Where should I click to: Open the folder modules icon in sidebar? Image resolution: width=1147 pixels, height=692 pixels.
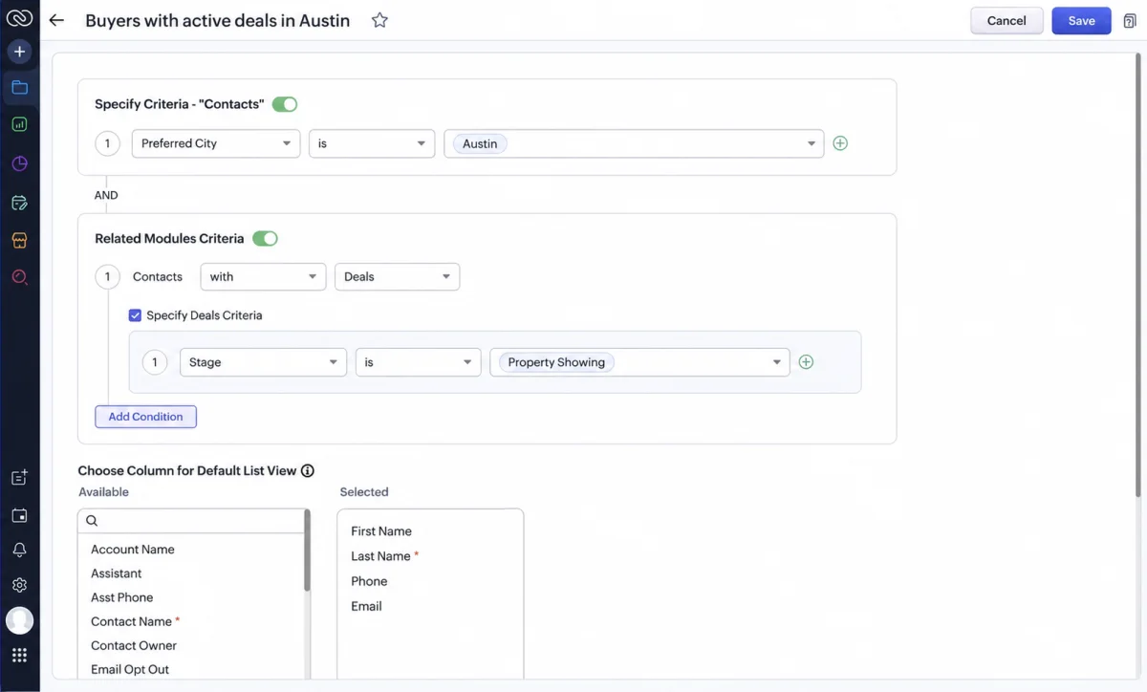click(19, 88)
